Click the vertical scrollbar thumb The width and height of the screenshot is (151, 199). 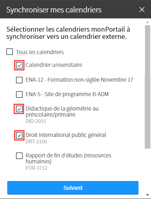coord(147,87)
